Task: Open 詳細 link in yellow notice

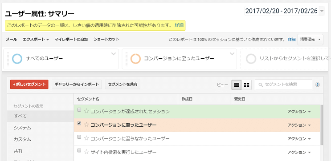Action: tap(179, 25)
